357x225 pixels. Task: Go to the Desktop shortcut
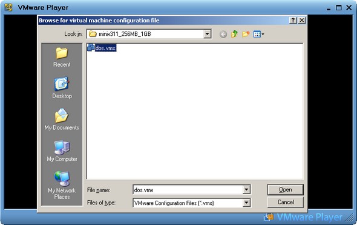click(x=62, y=87)
